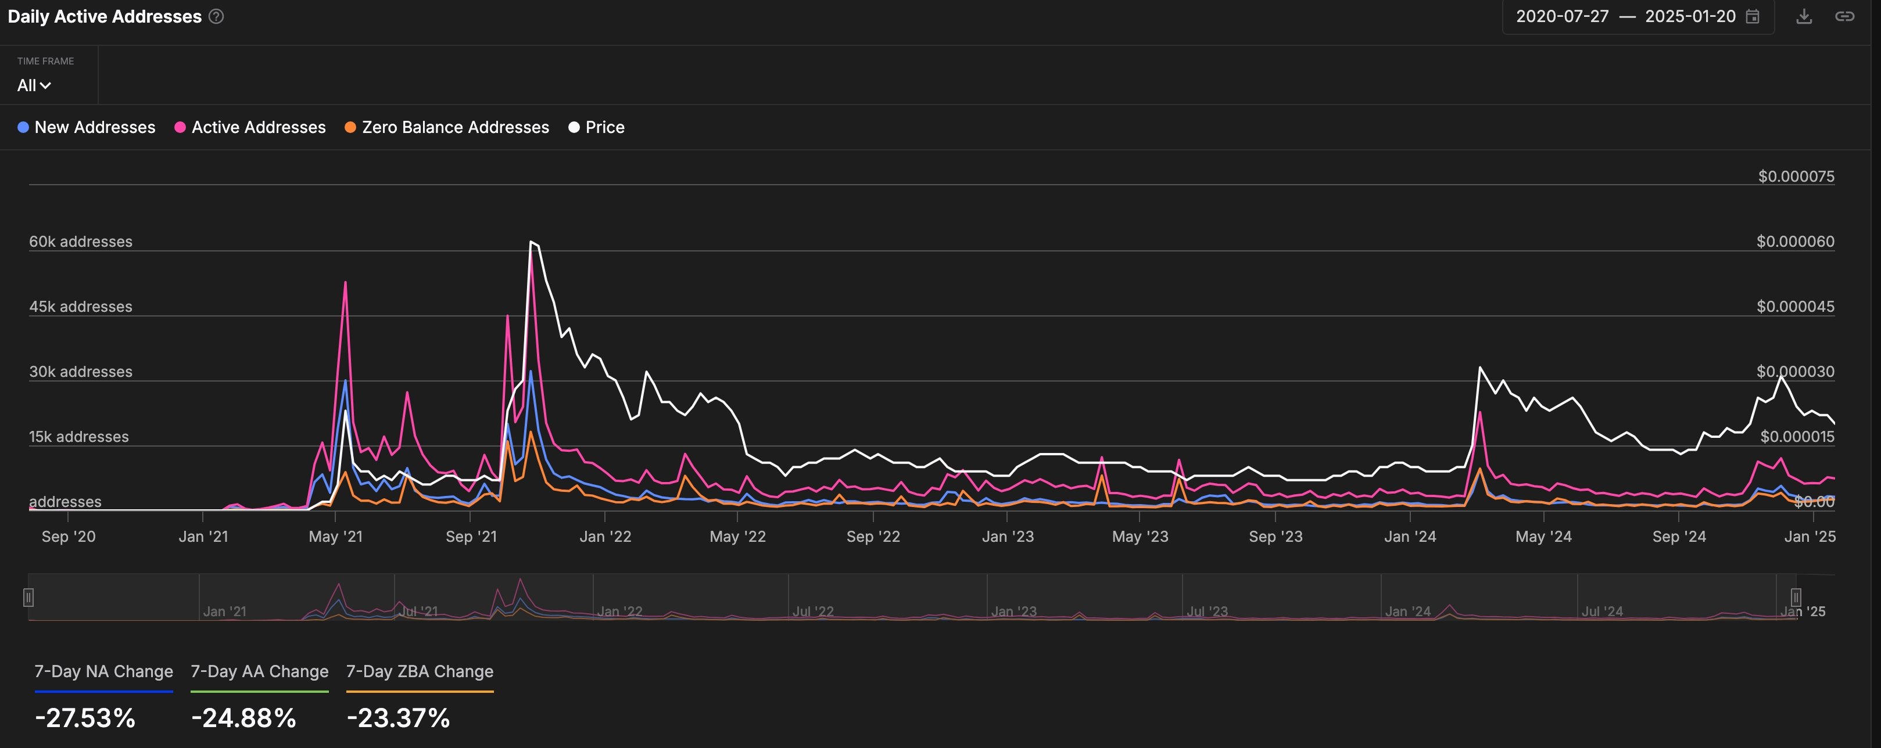This screenshot has height=748, width=1881.
Task: Click the white Price legend dot
Action: point(574,128)
